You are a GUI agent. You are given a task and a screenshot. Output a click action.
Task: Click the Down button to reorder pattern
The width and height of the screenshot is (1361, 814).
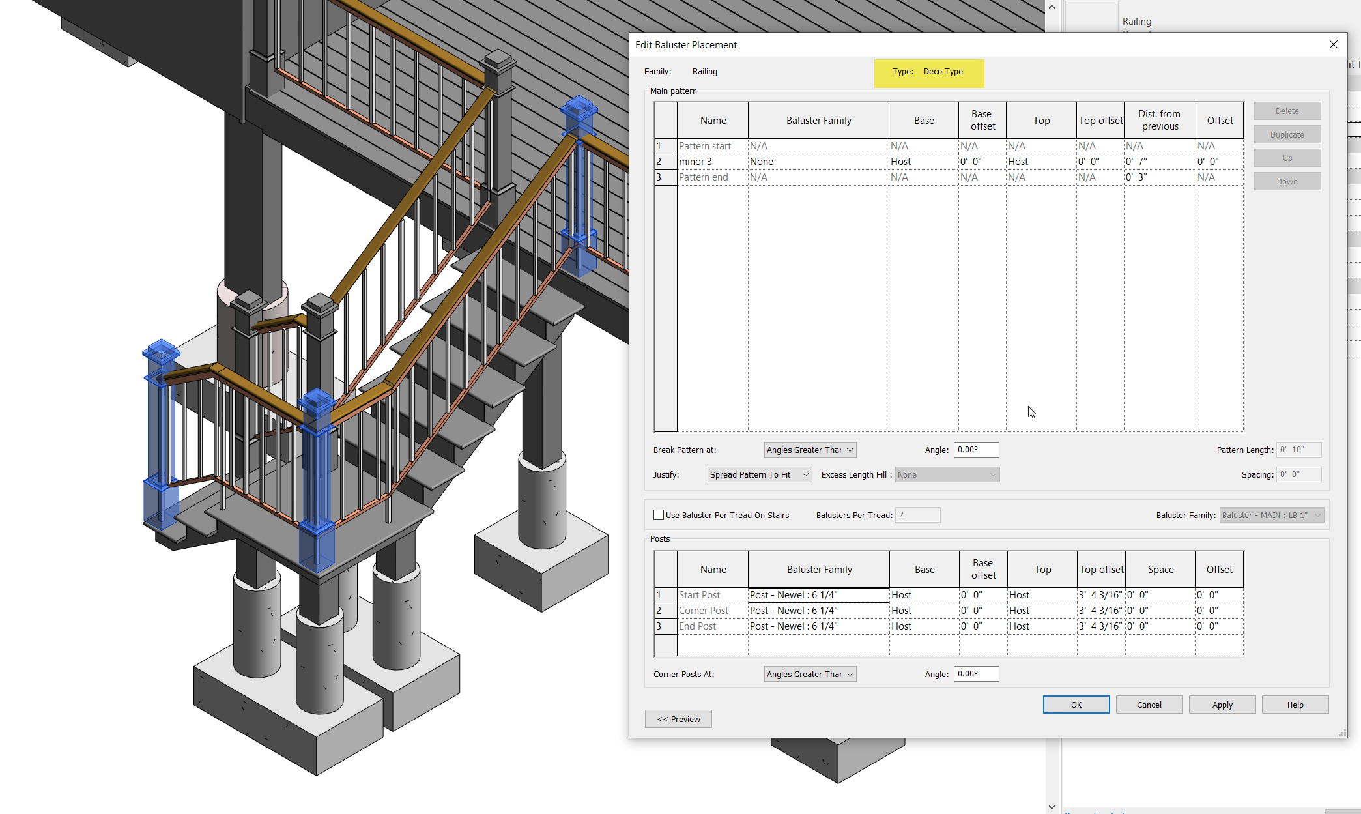tap(1287, 181)
